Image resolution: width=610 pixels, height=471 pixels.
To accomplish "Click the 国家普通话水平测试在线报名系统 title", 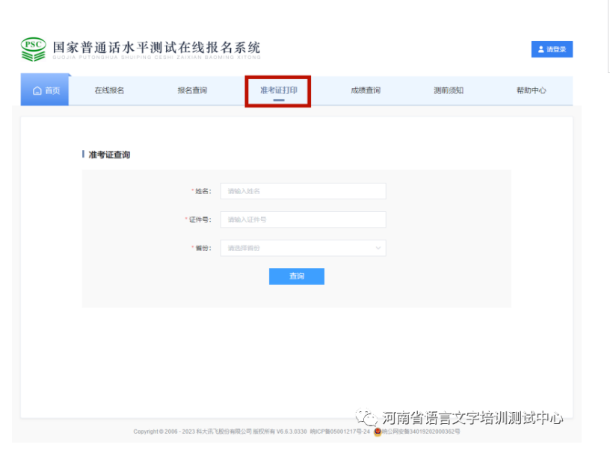I will (156, 47).
